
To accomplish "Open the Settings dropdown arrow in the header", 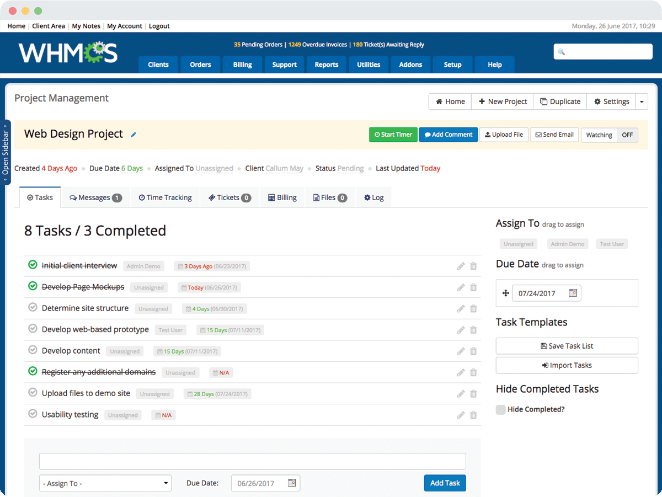I will point(642,101).
